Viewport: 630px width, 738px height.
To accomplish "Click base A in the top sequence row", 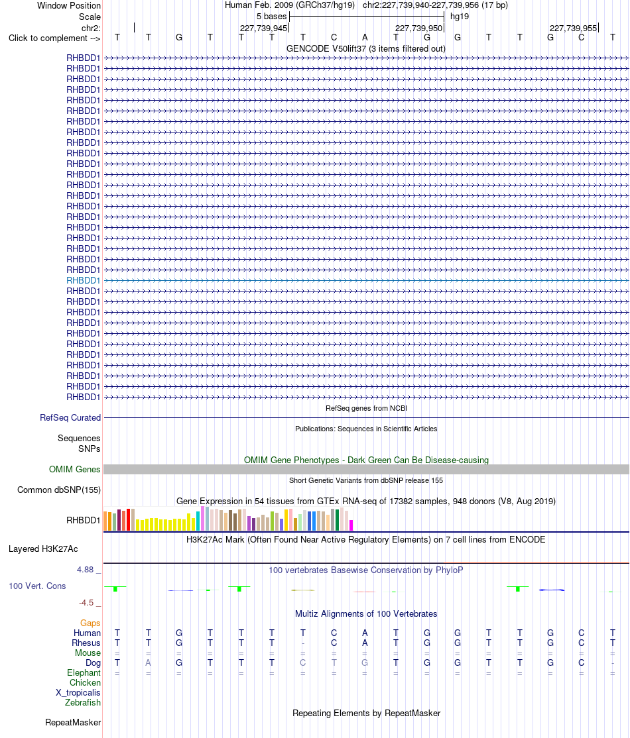I will point(365,38).
